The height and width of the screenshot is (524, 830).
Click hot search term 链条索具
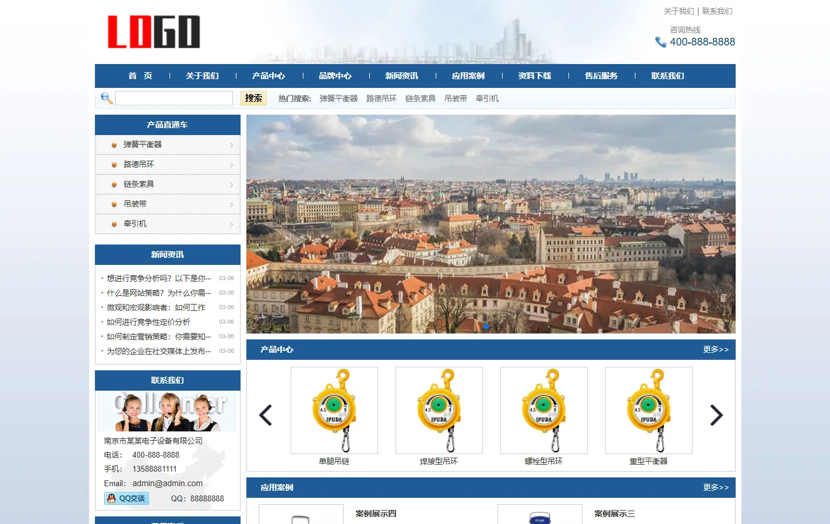[x=421, y=98]
